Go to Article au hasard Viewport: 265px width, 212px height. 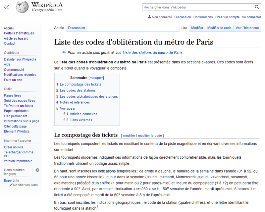16,38
